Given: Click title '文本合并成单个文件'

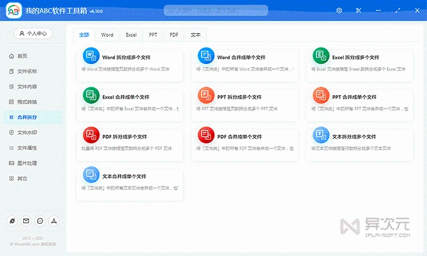Looking at the screenshot, I should pyautogui.click(x=124, y=176).
